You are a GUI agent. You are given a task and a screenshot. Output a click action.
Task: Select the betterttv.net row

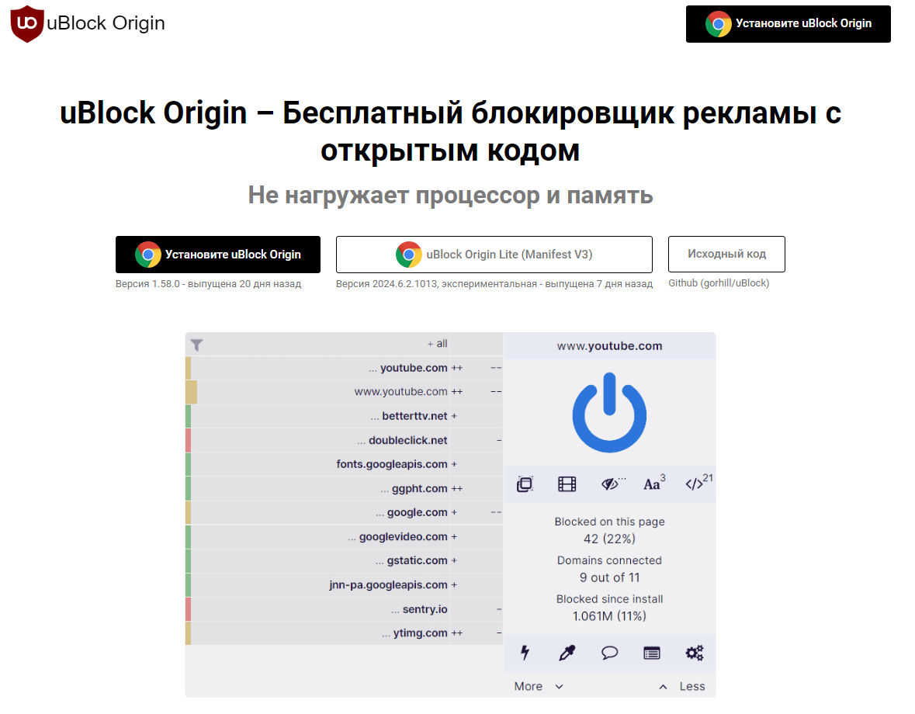pos(345,416)
